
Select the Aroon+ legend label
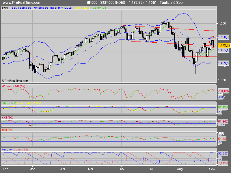pyautogui.click(x=7, y=149)
